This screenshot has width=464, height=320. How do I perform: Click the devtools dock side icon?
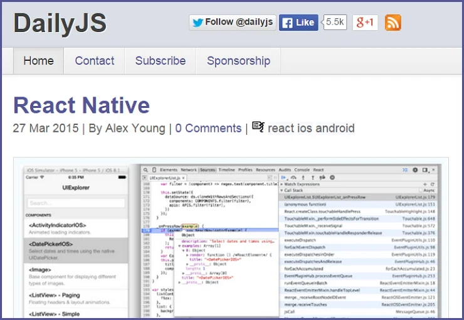pyautogui.click(x=425, y=170)
